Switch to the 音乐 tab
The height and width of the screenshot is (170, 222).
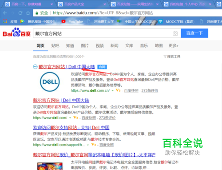[x=144, y=45]
